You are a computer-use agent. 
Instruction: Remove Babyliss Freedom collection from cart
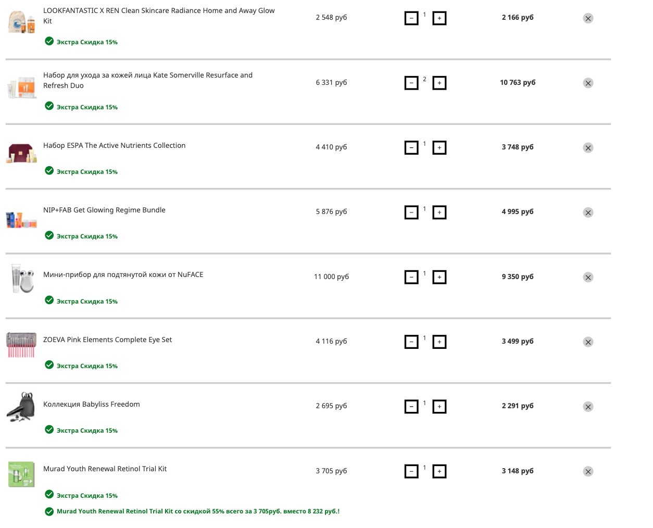coord(588,407)
